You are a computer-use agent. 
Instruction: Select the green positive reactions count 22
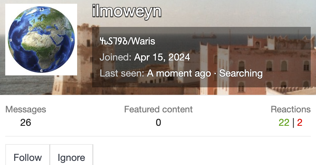(x=284, y=122)
